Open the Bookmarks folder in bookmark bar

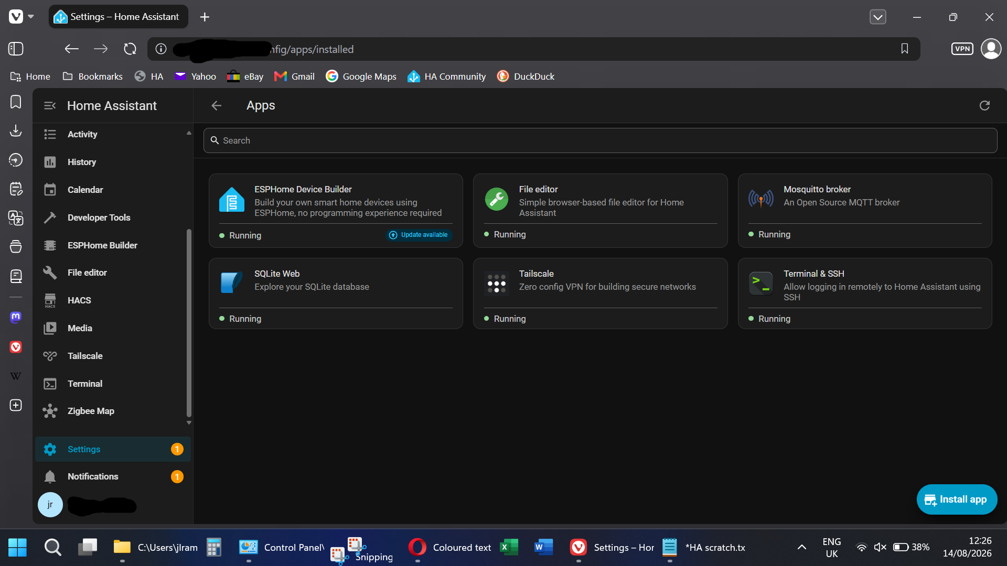tap(92, 77)
